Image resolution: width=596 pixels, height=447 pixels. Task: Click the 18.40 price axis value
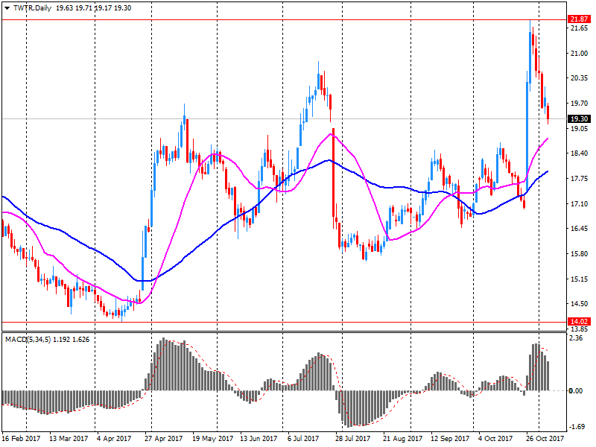[x=579, y=153]
